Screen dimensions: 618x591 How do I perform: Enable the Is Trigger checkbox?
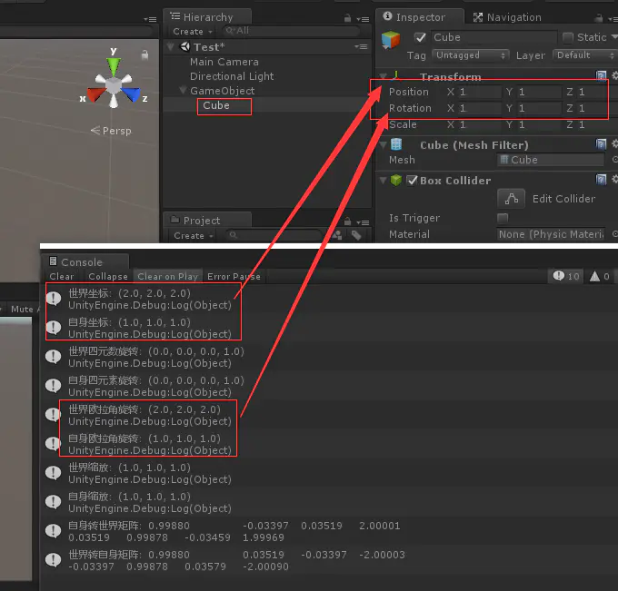coord(503,218)
